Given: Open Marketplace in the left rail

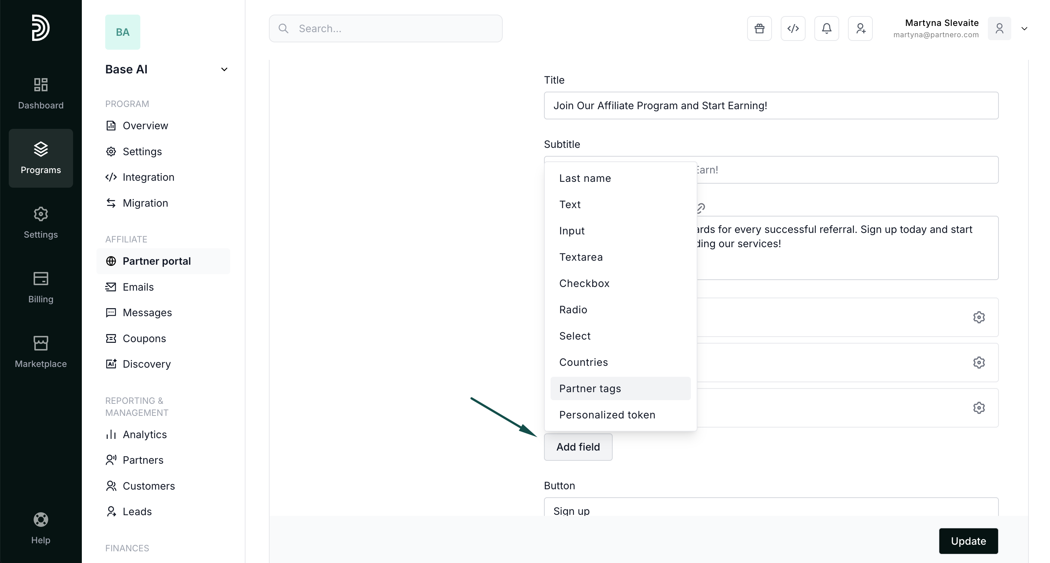Looking at the screenshot, I should 41,352.
